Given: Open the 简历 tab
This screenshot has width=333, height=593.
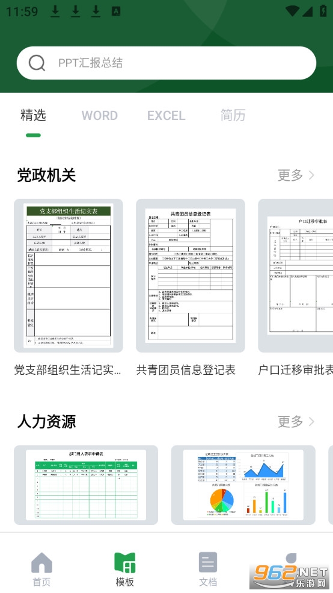Looking at the screenshot, I should pos(233,115).
